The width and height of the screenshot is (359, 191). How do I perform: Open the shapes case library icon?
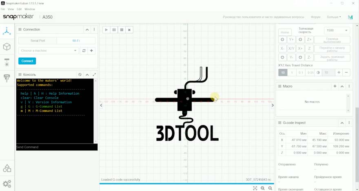pos(7,168)
